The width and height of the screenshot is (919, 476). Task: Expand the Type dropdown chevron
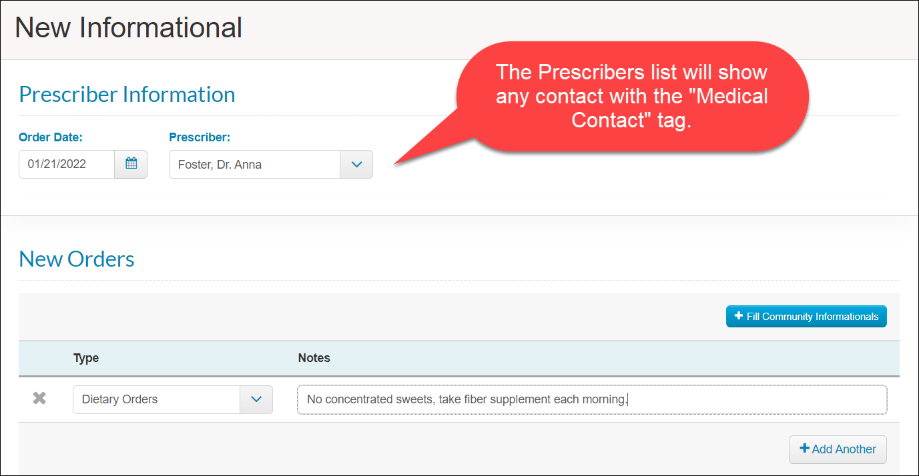pos(256,399)
